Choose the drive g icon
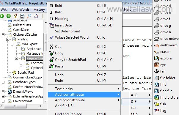The height and width of the screenshot is (115, 179). point(163,26)
